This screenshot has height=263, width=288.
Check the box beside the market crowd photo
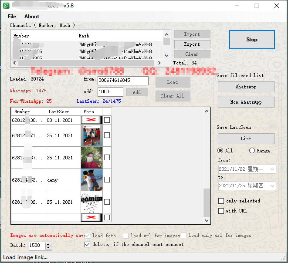click(x=107, y=135)
